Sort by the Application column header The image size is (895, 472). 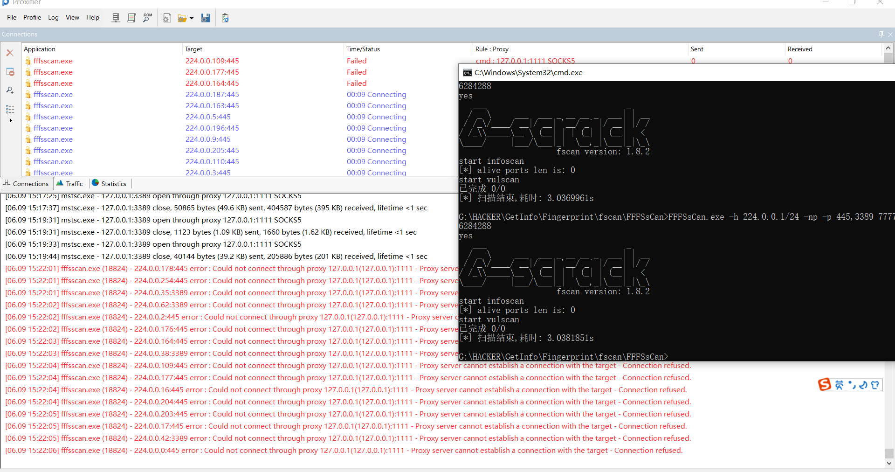pyautogui.click(x=102, y=49)
